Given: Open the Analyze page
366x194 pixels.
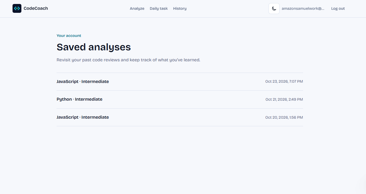Looking at the screenshot, I should pos(137,9).
